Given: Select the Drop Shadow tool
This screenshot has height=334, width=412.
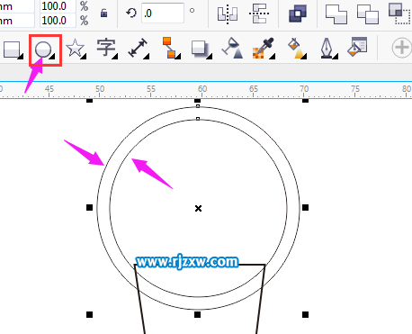Looking at the screenshot, I should coord(200,49).
